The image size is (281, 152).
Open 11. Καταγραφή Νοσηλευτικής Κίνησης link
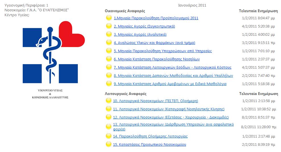point(168,109)
